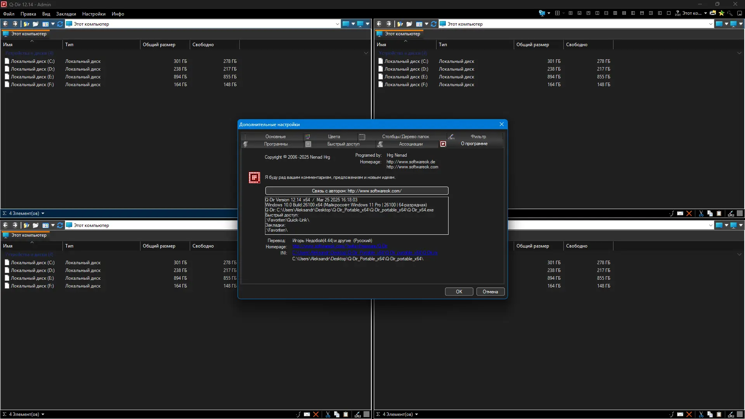This screenshot has width=745, height=419.
Task: Expand the view mode dropdown arrow in top-right pane
Action: pos(426,24)
